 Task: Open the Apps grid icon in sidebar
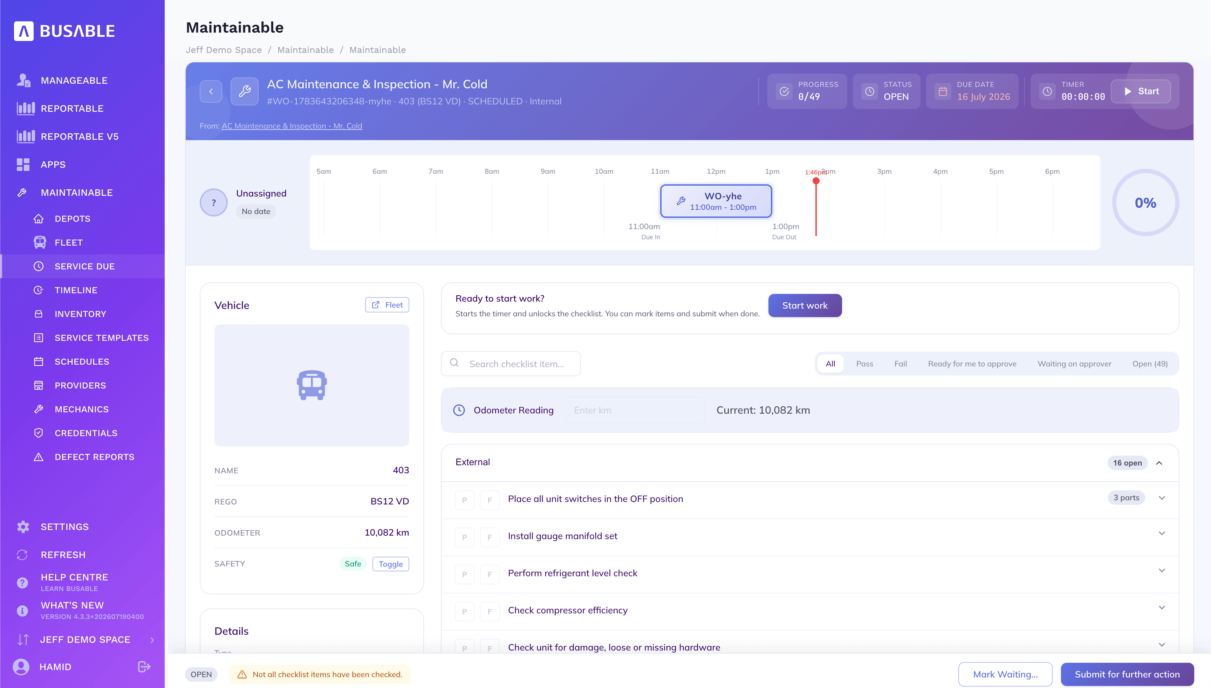[23, 164]
